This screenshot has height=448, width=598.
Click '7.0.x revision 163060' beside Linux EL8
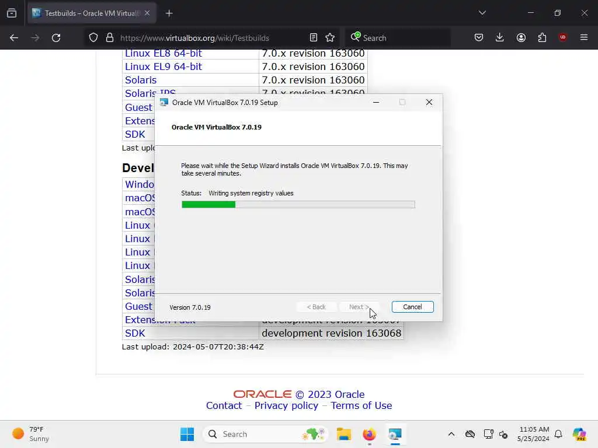313,53
